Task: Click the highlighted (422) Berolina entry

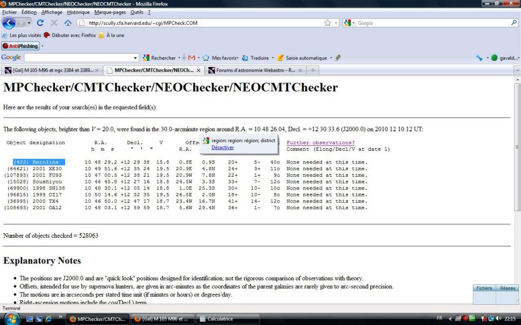Action: point(39,162)
